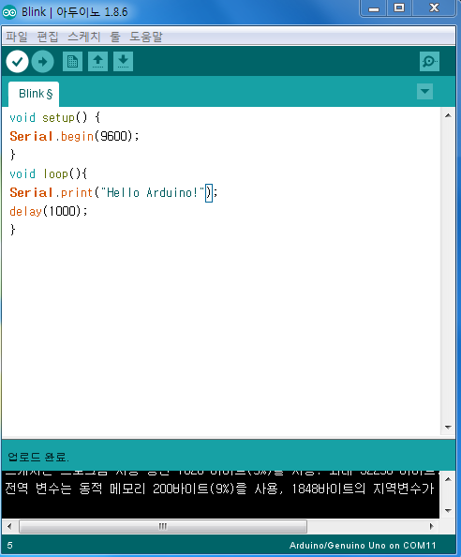461x557 pixels.
Task: Save the sketch with the down-arrow icon
Action: 123,62
